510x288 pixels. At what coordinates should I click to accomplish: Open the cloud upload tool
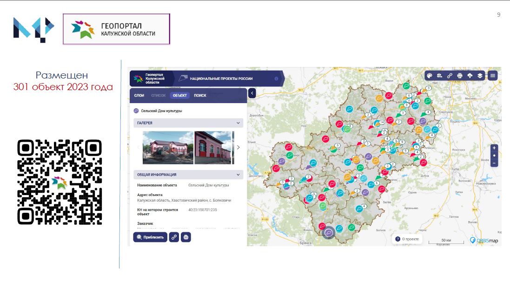point(470,76)
